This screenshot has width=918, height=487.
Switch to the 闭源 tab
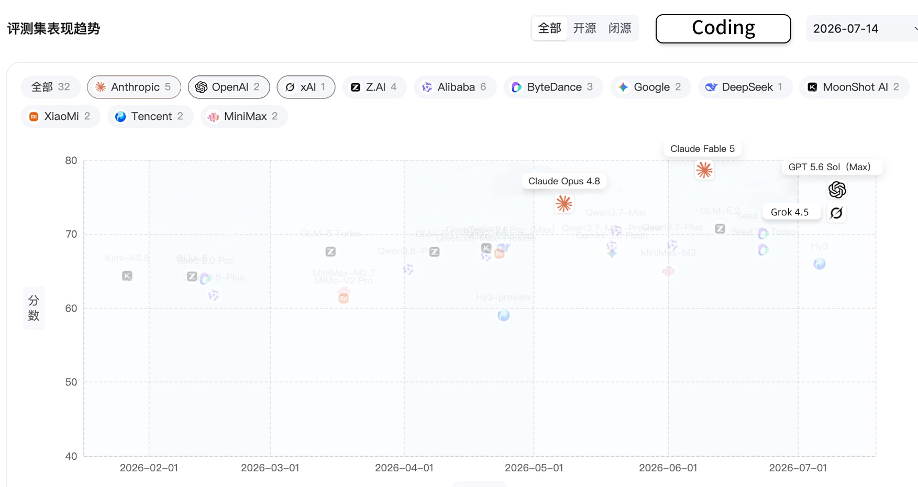[x=620, y=28]
